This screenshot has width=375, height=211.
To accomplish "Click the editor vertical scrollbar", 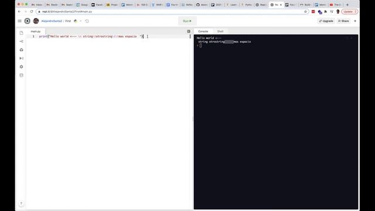I will (x=190, y=36).
